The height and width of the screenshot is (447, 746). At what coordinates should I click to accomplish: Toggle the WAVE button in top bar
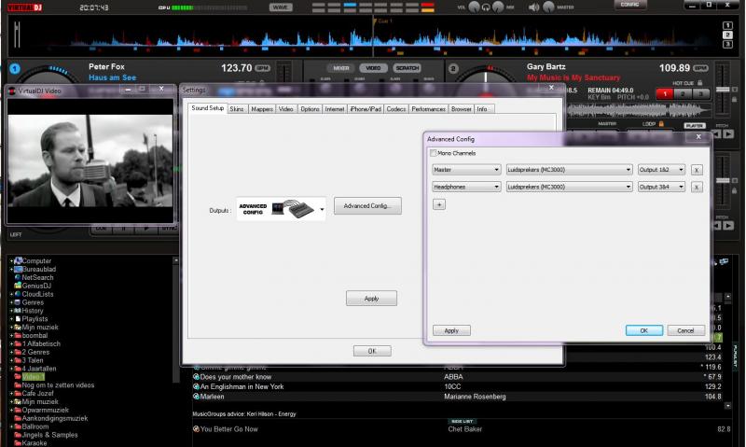coord(281,7)
